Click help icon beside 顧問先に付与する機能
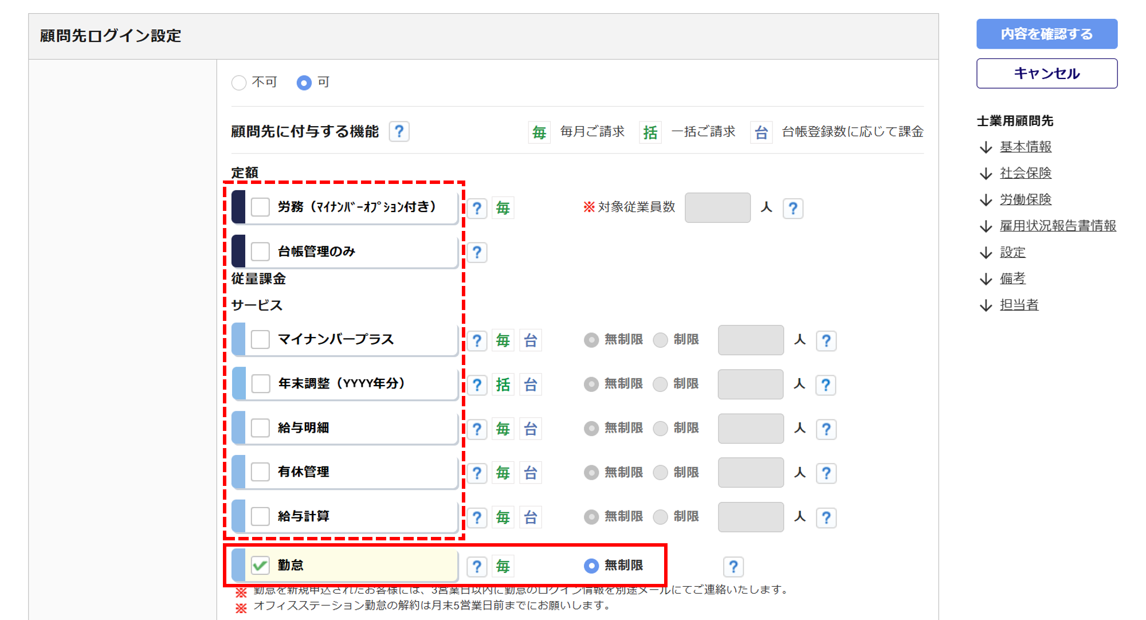This screenshot has width=1146, height=620. coord(399,132)
